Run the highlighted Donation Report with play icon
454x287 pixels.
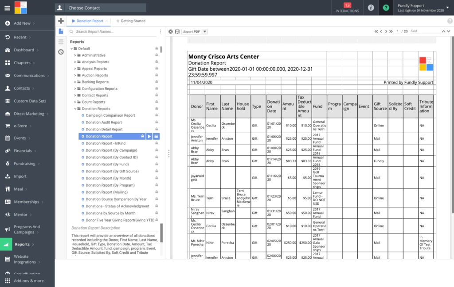click(x=149, y=137)
